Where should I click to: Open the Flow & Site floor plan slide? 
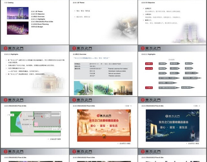coord(35,122)
